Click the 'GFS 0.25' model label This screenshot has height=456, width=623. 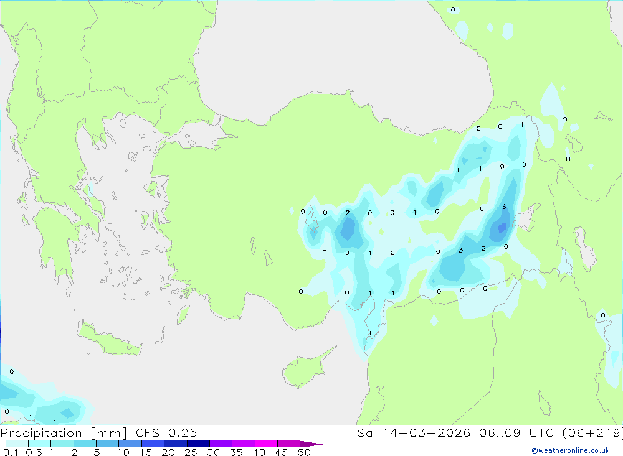point(166,433)
